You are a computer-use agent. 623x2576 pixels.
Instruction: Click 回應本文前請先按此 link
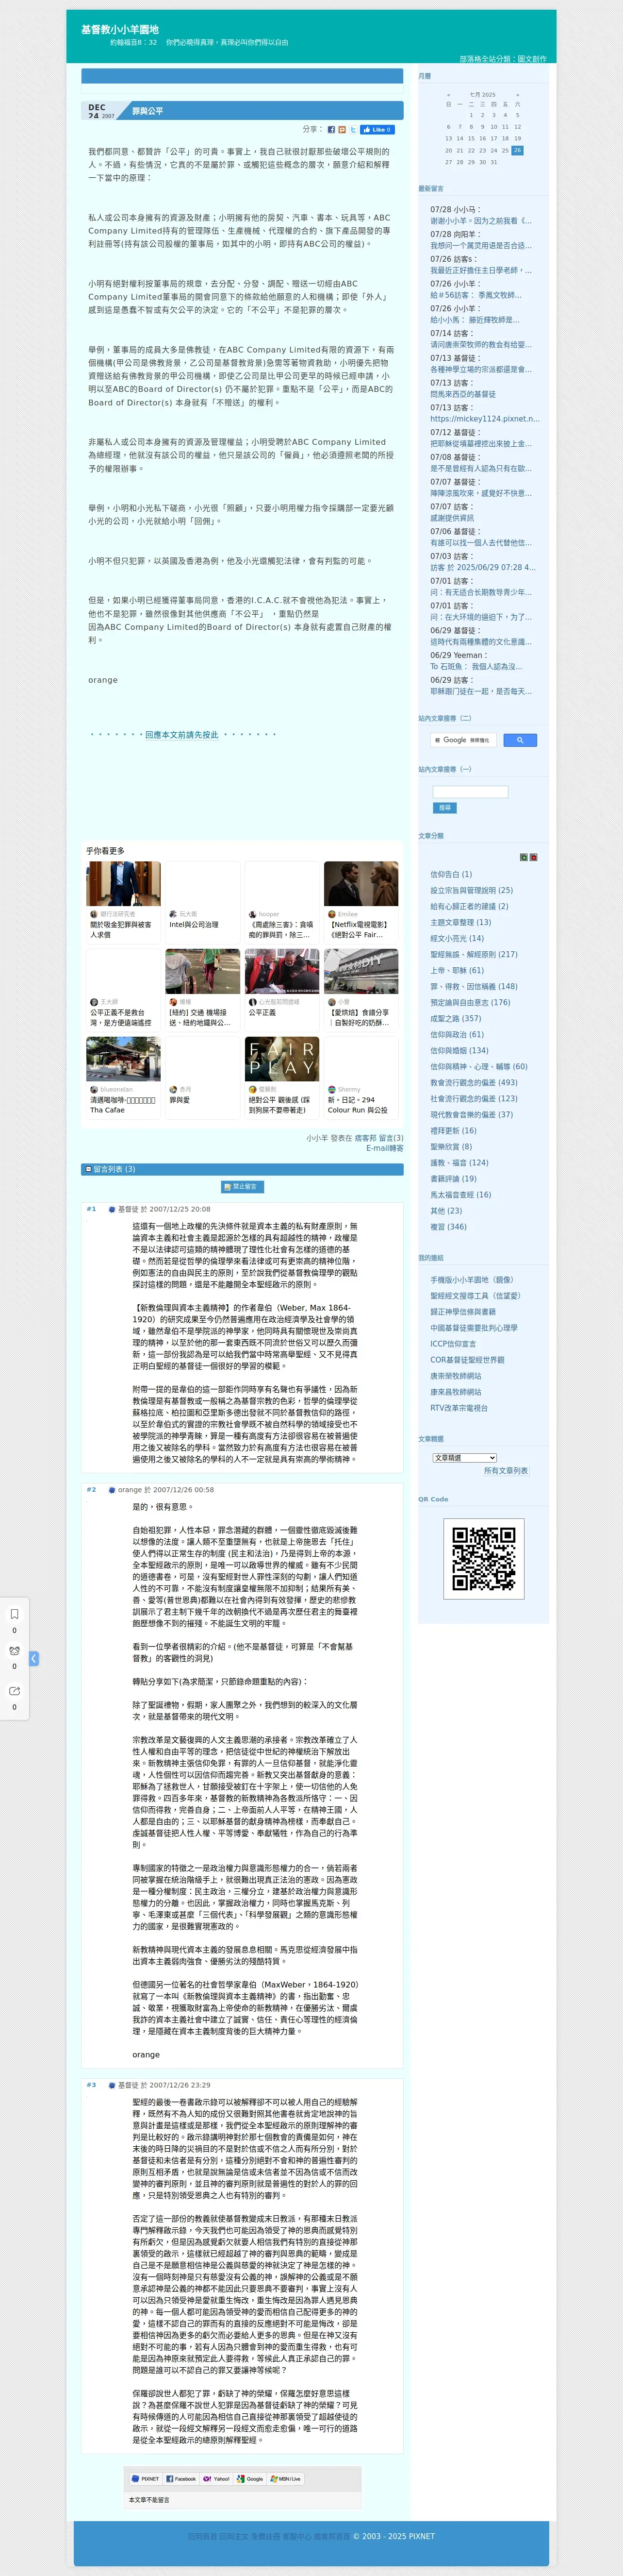pyautogui.click(x=181, y=735)
